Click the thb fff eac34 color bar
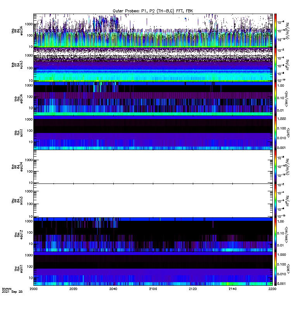 point(275,31)
